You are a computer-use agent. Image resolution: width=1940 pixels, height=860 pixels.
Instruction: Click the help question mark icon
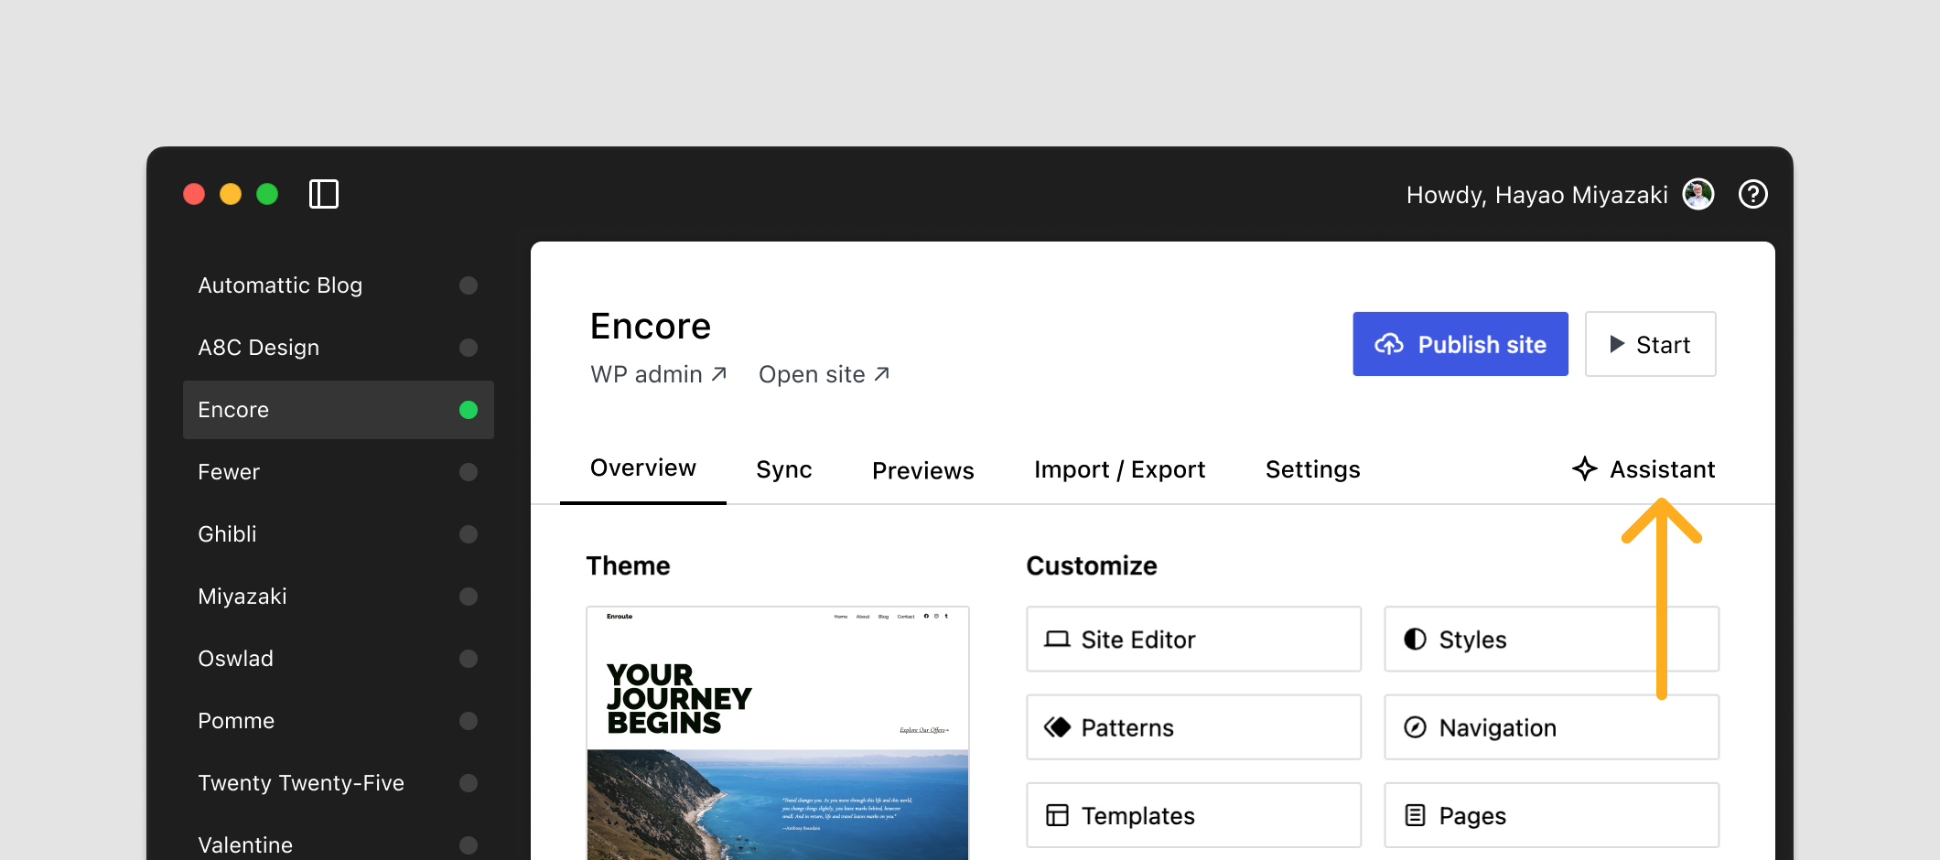click(1753, 194)
